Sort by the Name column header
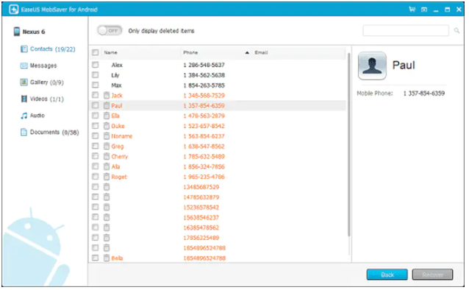 [x=111, y=52]
